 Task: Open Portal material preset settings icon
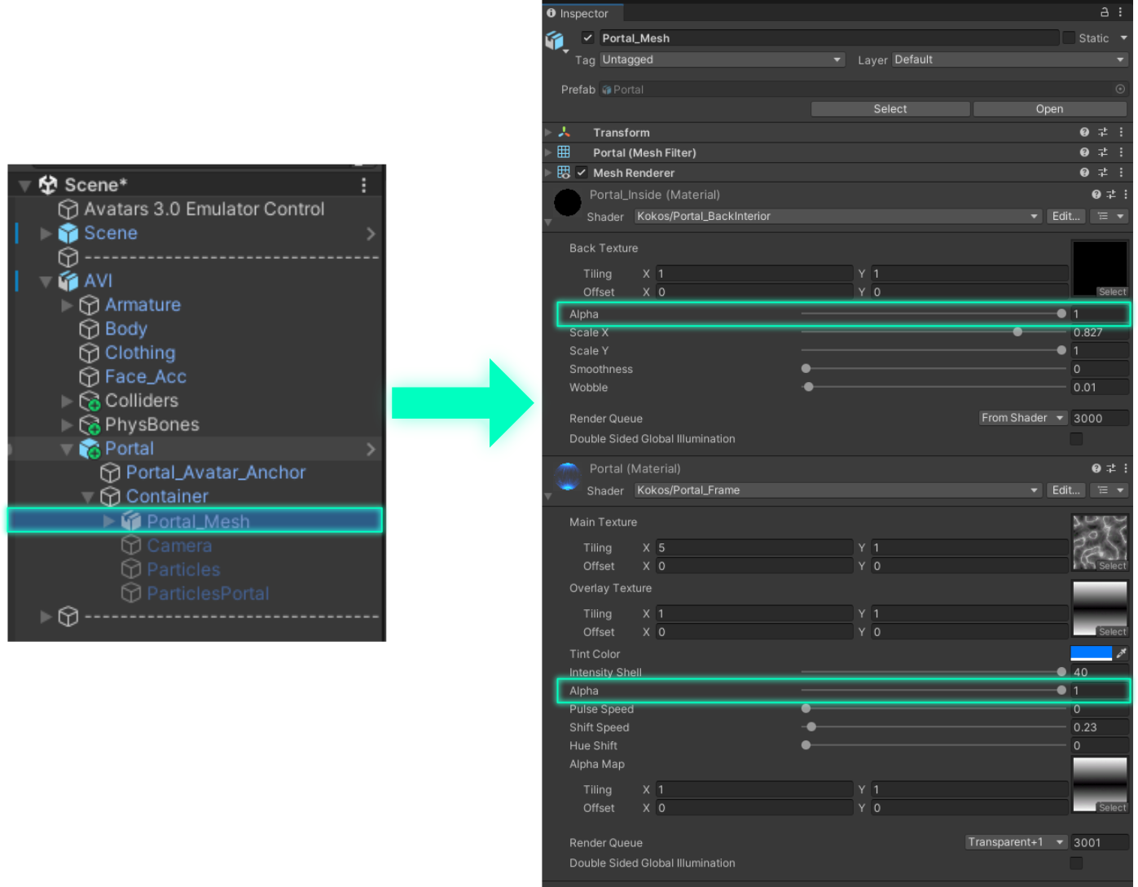tap(1111, 468)
